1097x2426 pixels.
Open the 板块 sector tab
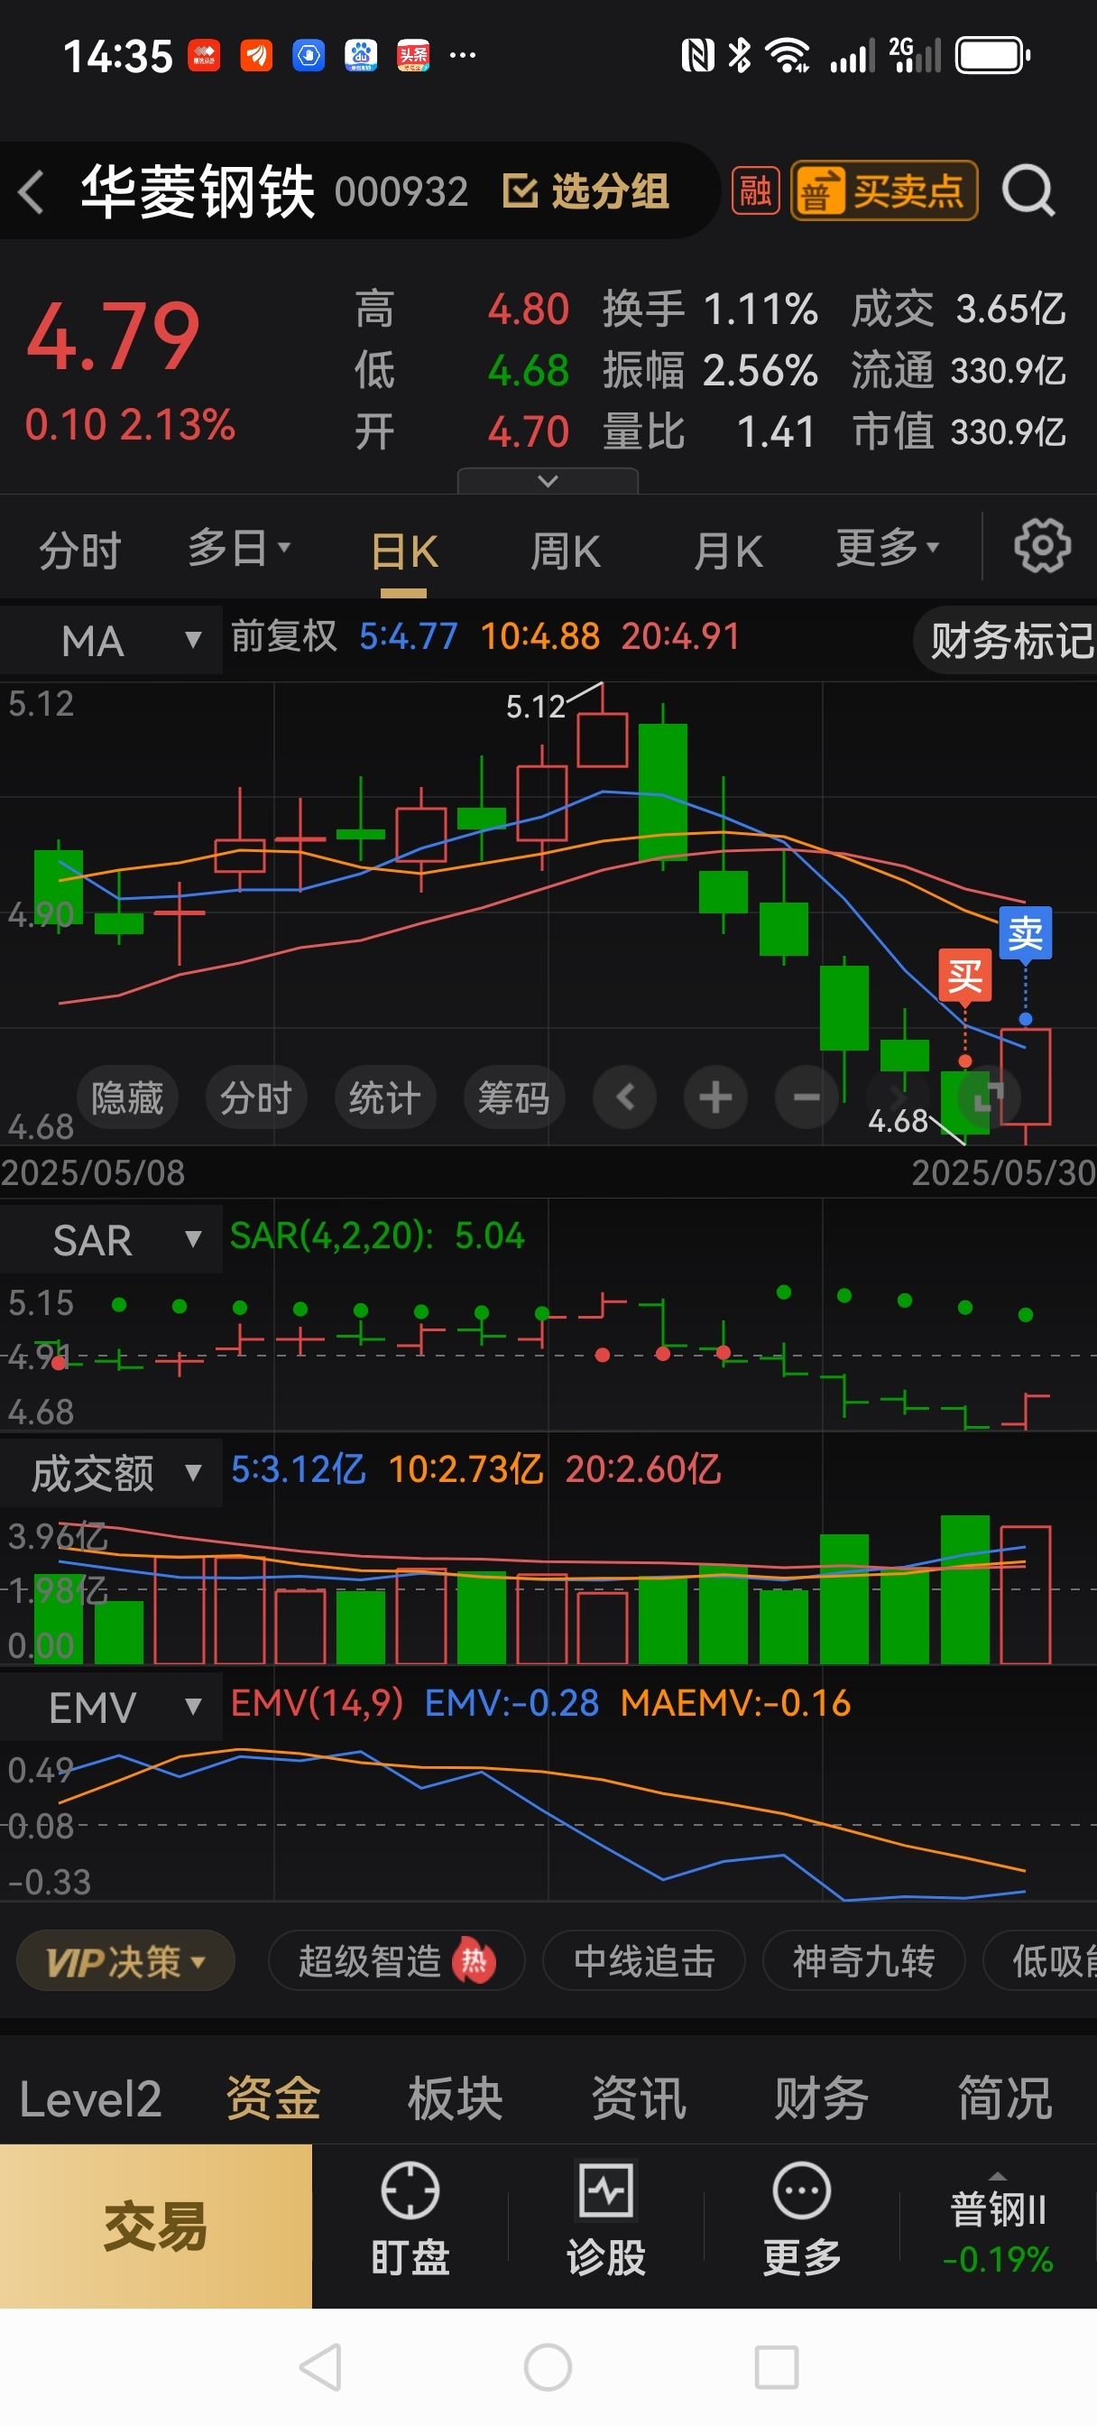456,2099
